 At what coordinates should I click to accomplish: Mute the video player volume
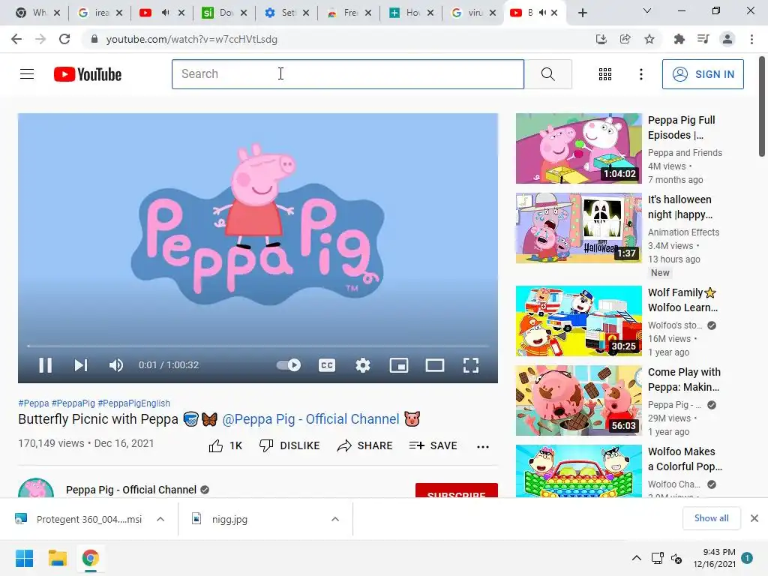(x=116, y=365)
